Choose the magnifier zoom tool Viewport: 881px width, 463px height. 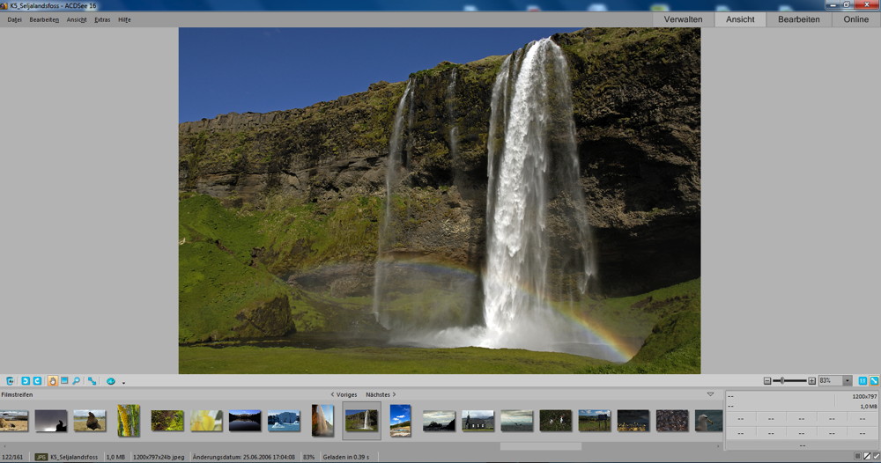[x=77, y=381]
